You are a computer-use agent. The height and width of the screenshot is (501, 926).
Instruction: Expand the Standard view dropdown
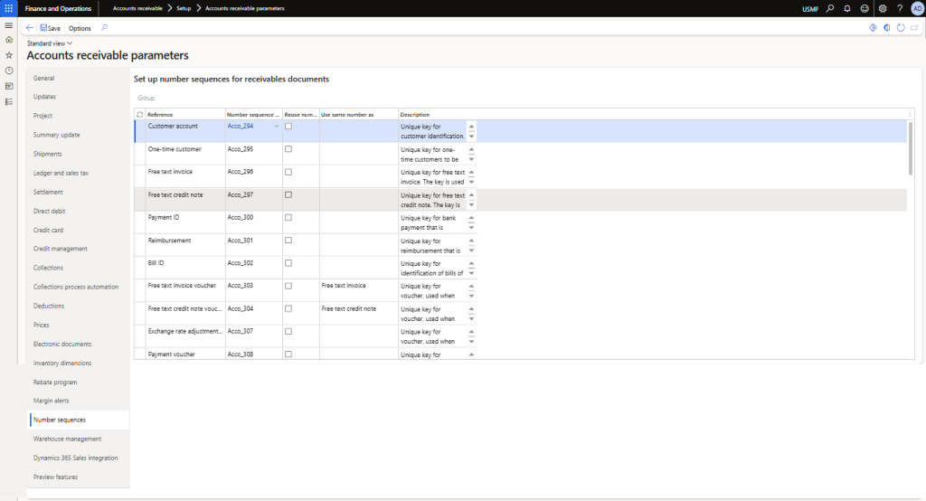point(50,43)
